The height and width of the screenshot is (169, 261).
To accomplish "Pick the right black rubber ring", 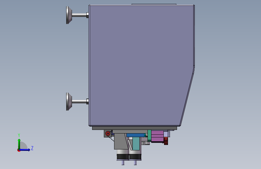I will [x=135, y=157].
